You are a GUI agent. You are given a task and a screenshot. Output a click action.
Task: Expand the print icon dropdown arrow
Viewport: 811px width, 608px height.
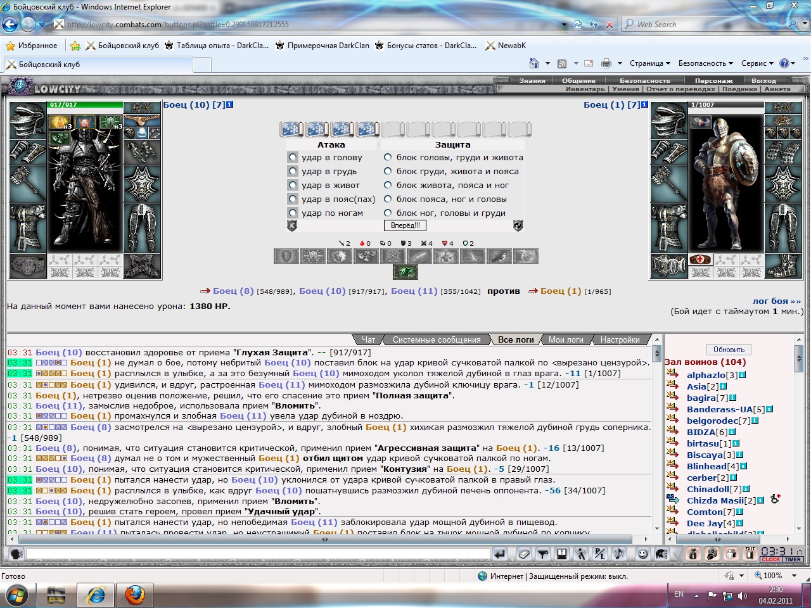620,63
